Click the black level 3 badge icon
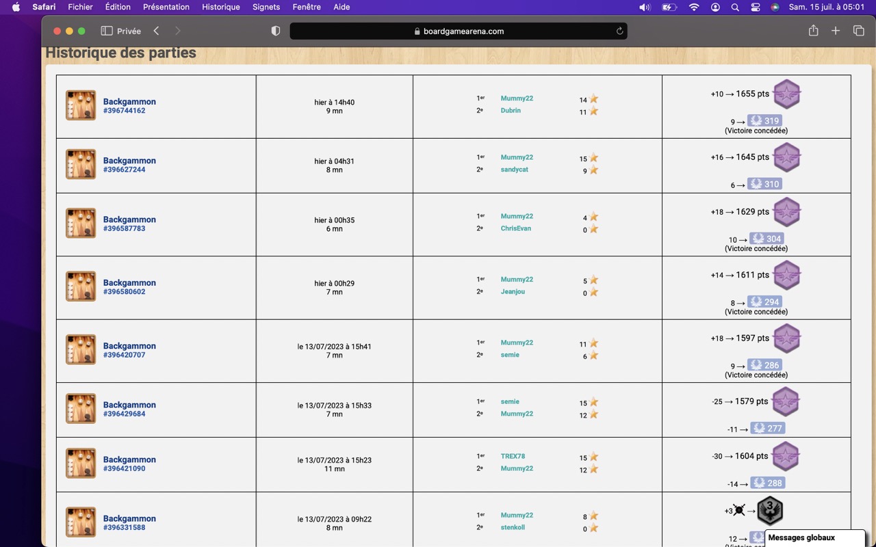The height and width of the screenshot is (547, 876). click(x=770, y=510)
